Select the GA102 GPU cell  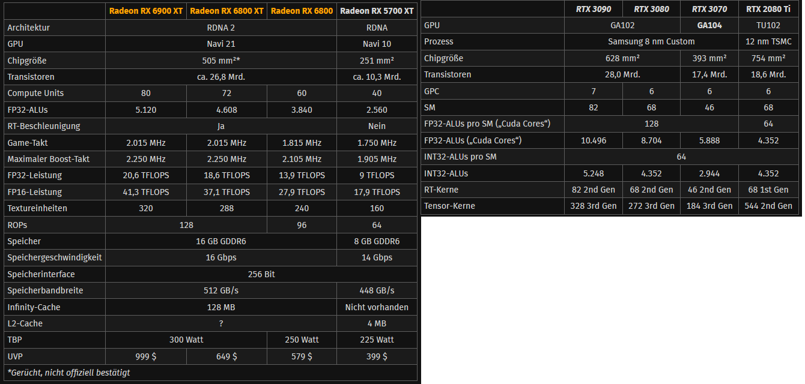(622, 25)
